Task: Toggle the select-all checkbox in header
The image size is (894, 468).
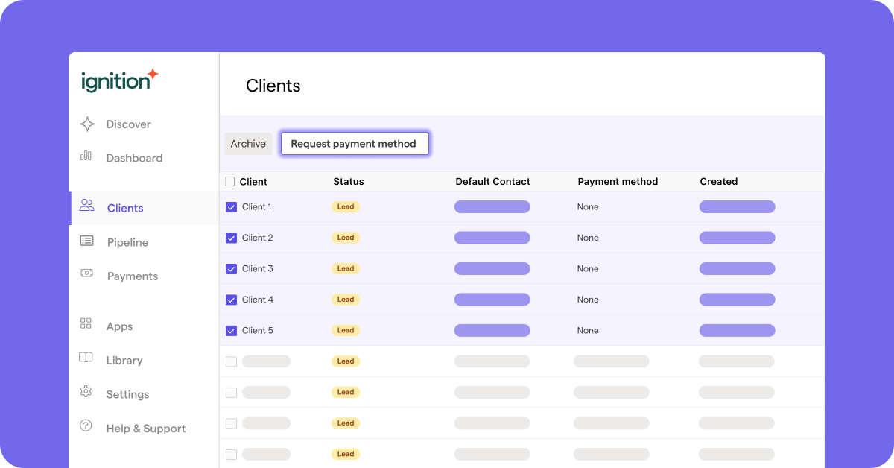Action: point(231,181)
